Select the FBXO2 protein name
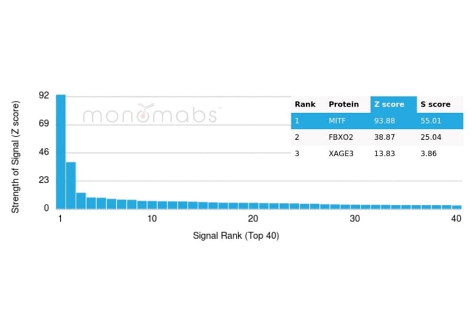Screen dimensions: 472x311 point(341,137)
